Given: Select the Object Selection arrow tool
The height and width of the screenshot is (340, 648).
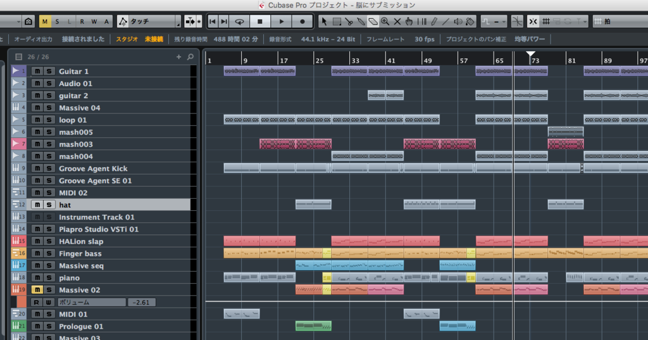Looking at the screenshot, I should 325,22.
